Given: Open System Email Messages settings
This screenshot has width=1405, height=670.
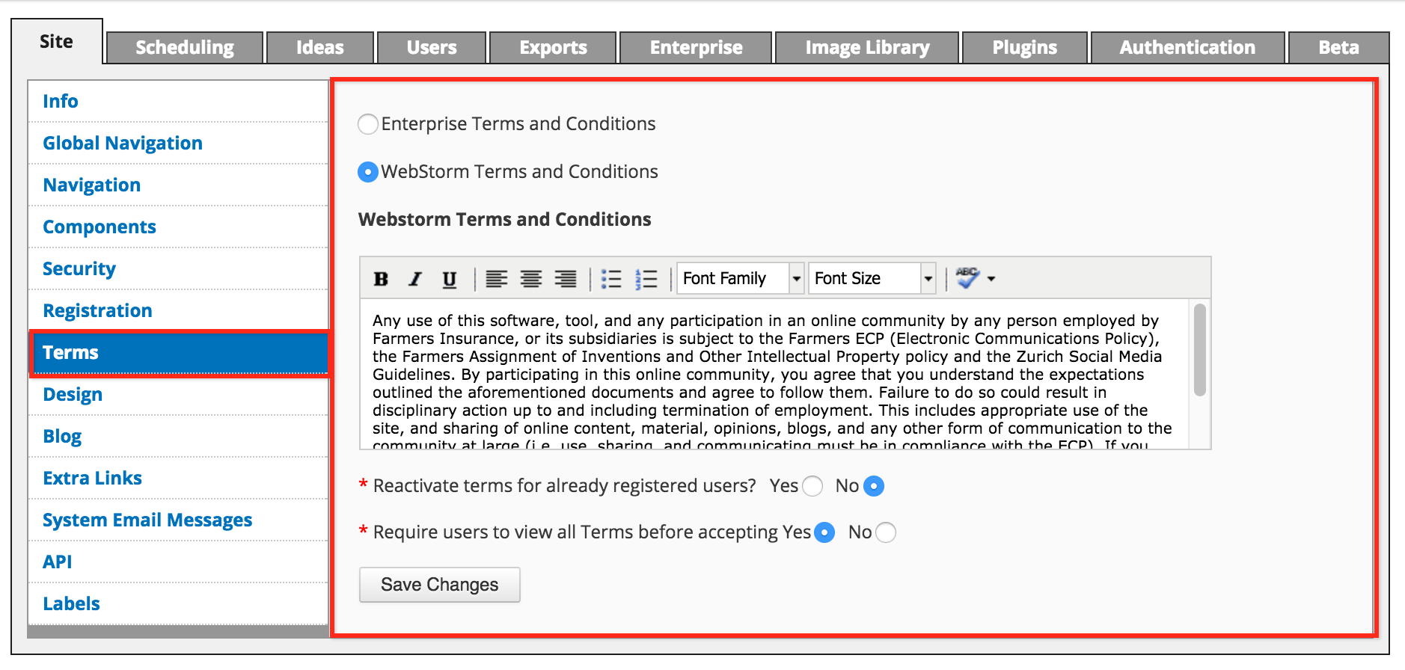Looking at the screenshot, I should coord(178,520).
